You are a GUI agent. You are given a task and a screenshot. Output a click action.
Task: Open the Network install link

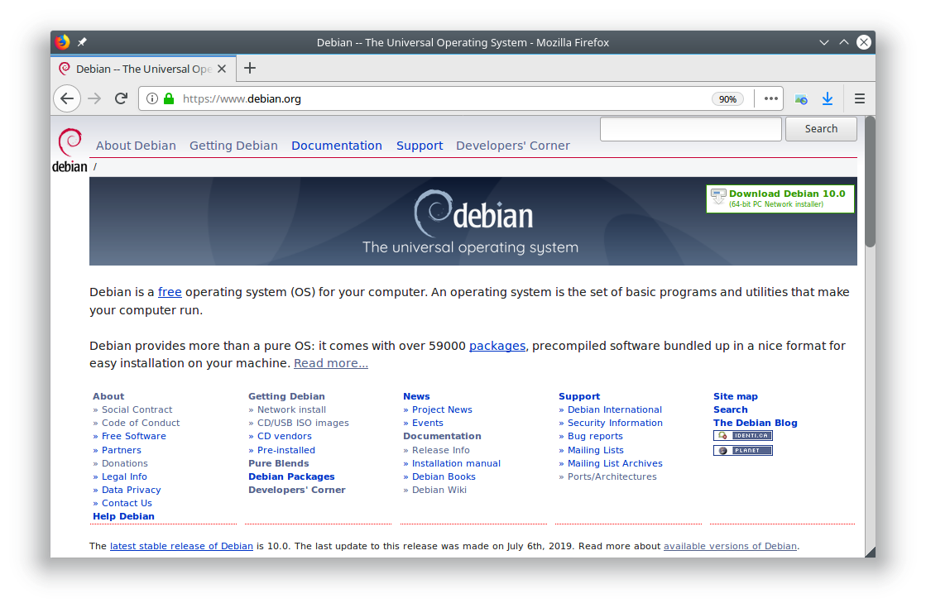291,409
